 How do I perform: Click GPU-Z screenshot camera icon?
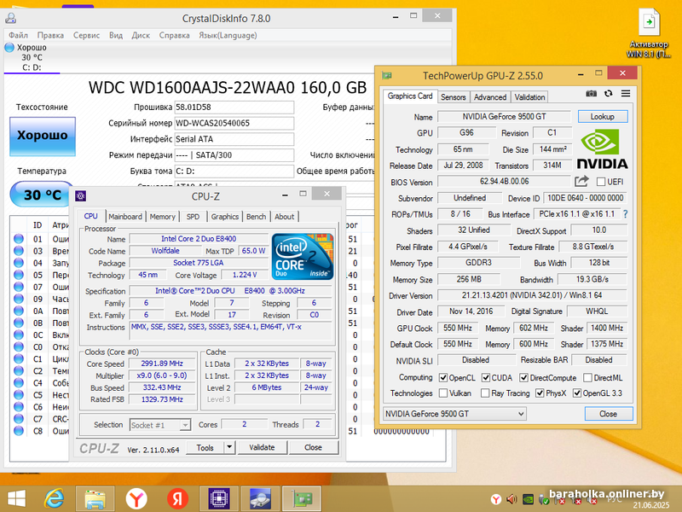[591, 93]
